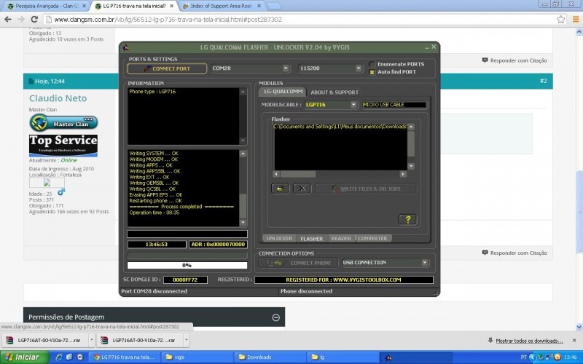Viewport: 583px width, 364px height.
Task: Open the Chrome menu icon
Action: tap(576, 20)
